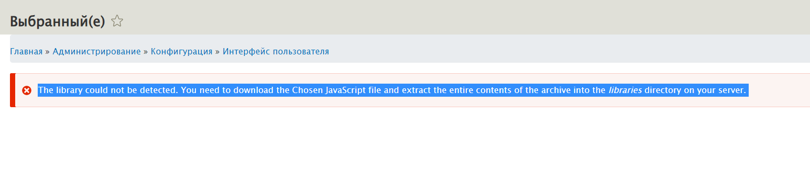
Task: Click the separator after Администрирование
Action: pyautogui.click(x=146, y=51)
